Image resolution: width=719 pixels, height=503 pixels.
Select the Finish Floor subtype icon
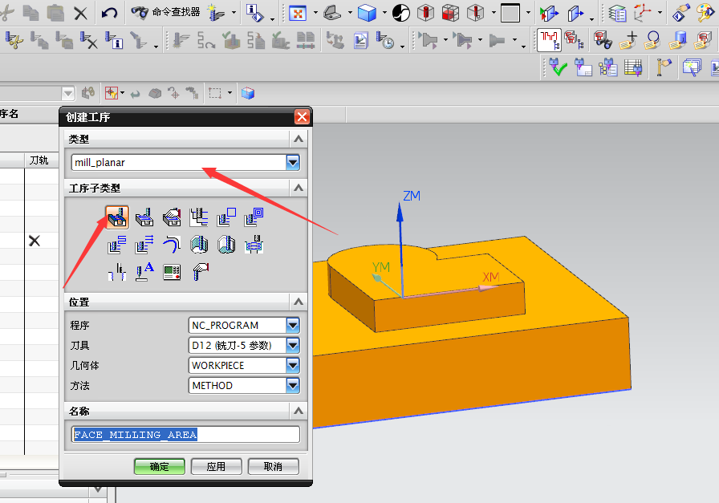click(226, 245)
